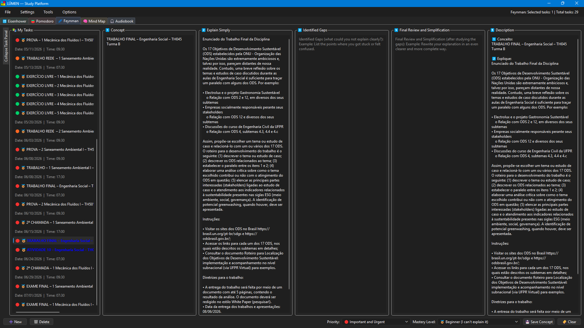Switch to the Audiobook tab
584x328 pixels.
tap(122, 21)
